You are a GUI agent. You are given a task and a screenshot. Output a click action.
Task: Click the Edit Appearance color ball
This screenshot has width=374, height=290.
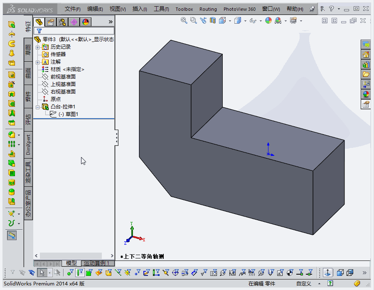[268, 21]
